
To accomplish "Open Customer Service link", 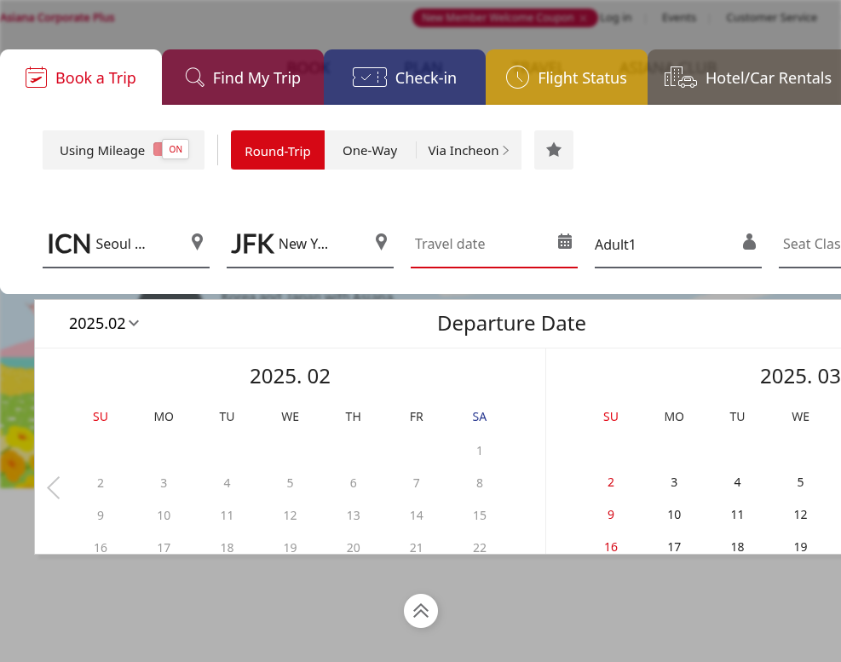I will click(x=771, y=18).
